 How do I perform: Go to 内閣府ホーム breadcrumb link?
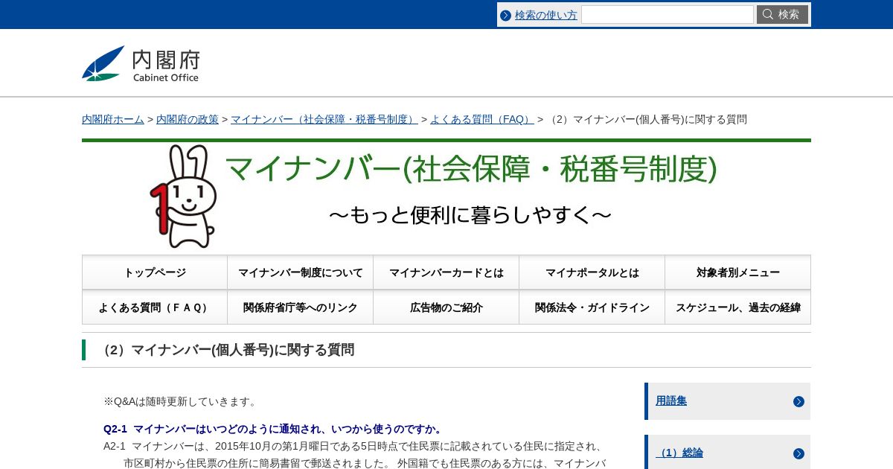(x=113, y=119)
